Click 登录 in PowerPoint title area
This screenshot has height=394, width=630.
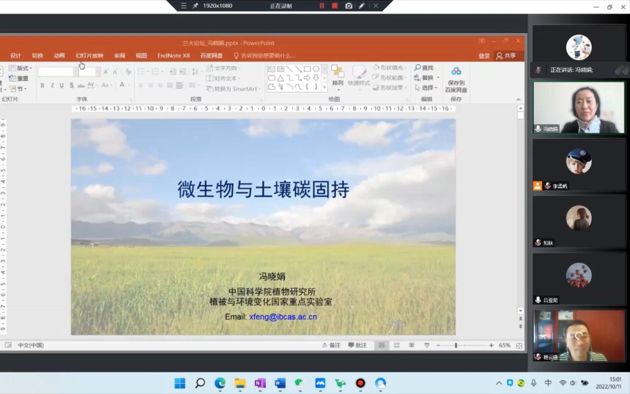click(x=484, y=56)
